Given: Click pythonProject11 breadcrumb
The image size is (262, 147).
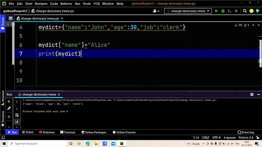Looking at the screenshot, I should 15,11.
